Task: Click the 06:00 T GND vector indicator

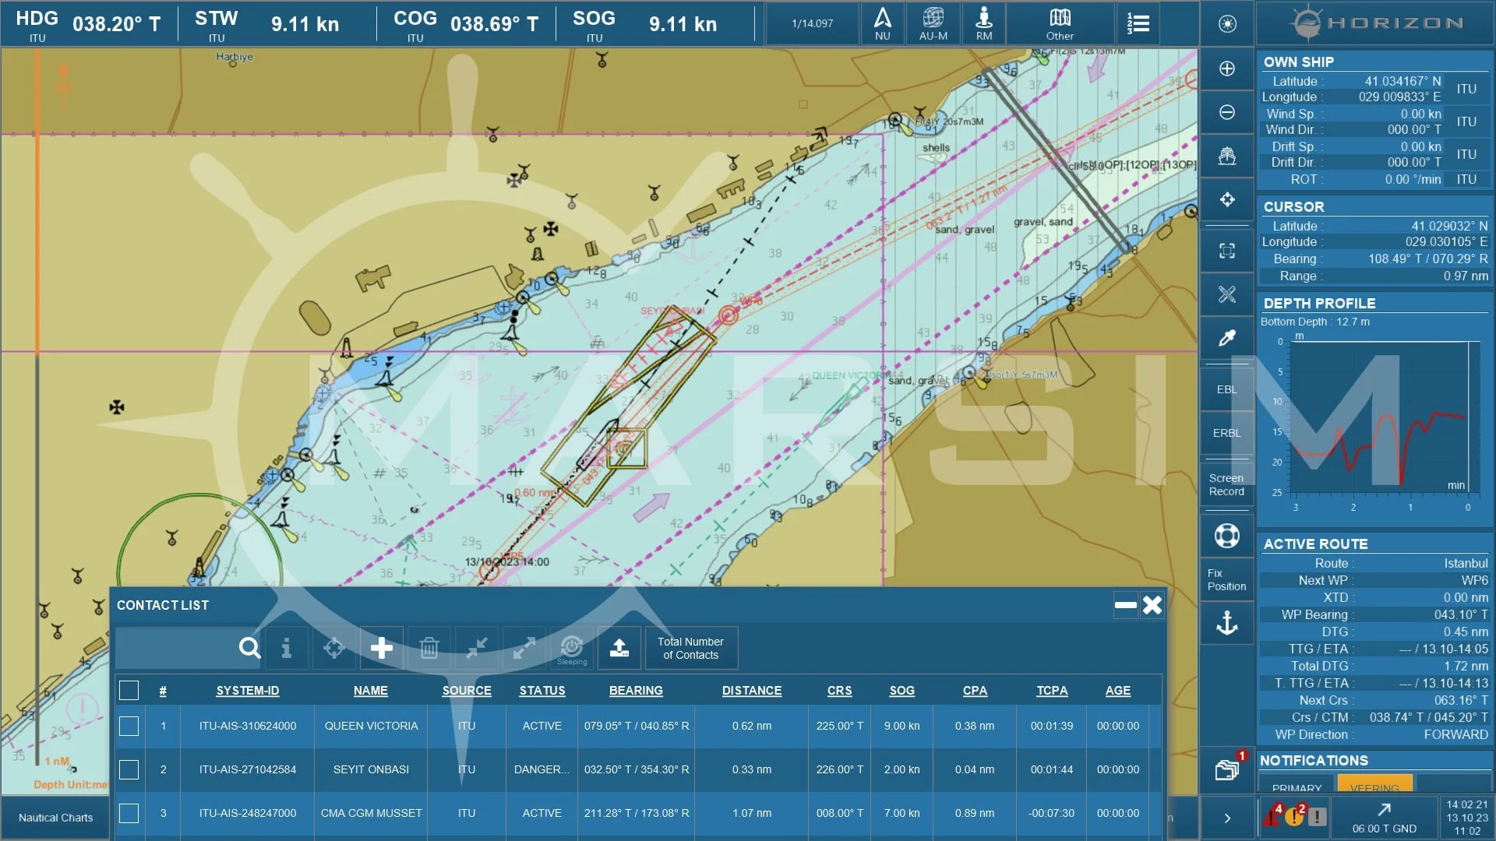Action: click(x=1385, y=818)
